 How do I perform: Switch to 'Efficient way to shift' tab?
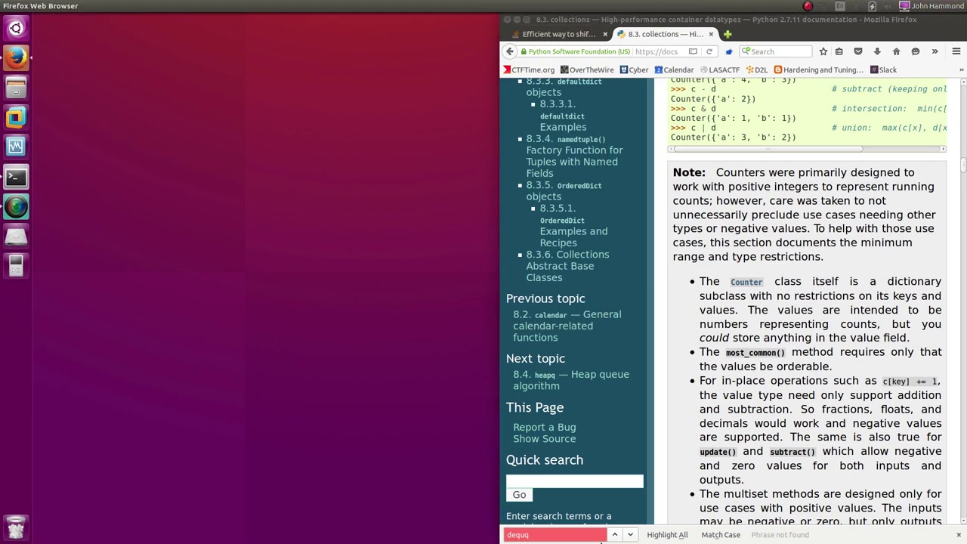point(558,34)
